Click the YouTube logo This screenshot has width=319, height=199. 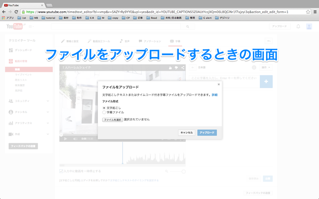(14, 26)
